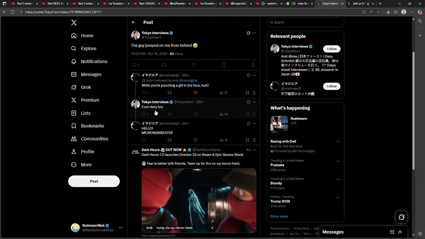425x239 pixels.
Task: Click in the X Search field
Action: coord(305,22)
